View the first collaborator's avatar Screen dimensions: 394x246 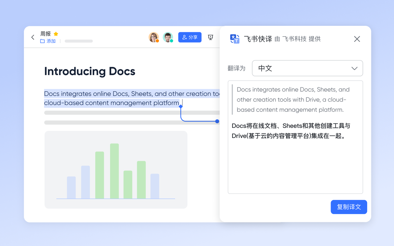[x=154, y=37]
